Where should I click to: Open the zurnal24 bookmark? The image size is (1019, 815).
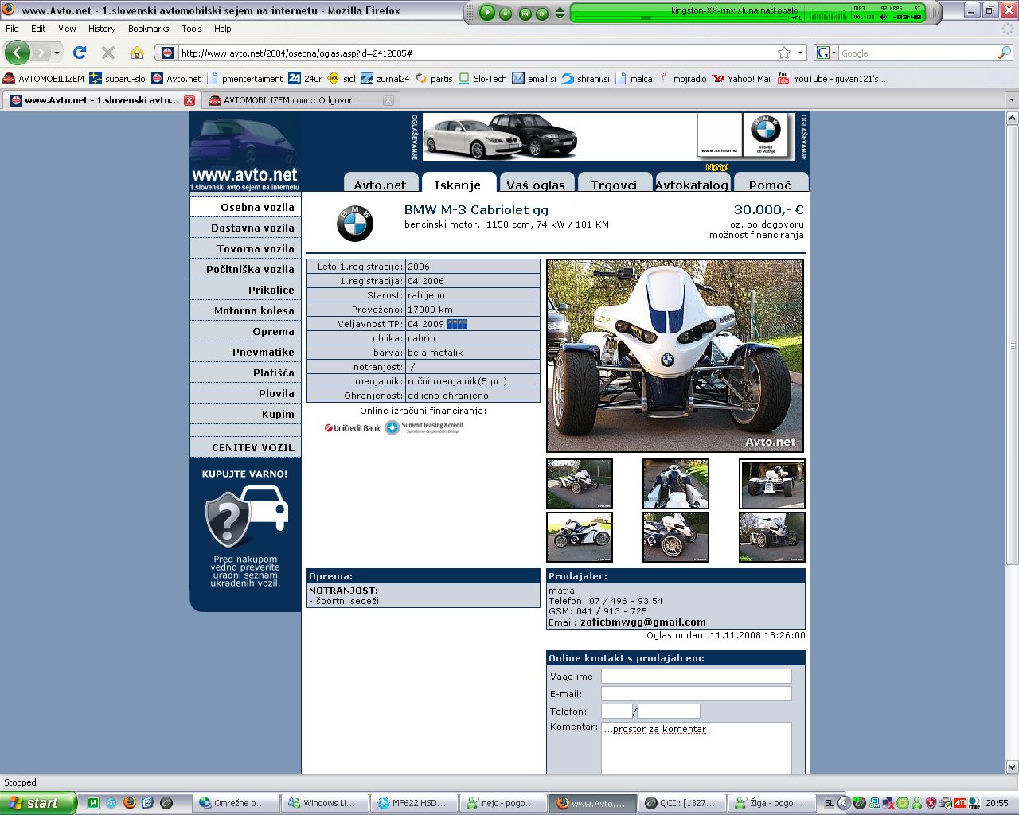point(385,79)
